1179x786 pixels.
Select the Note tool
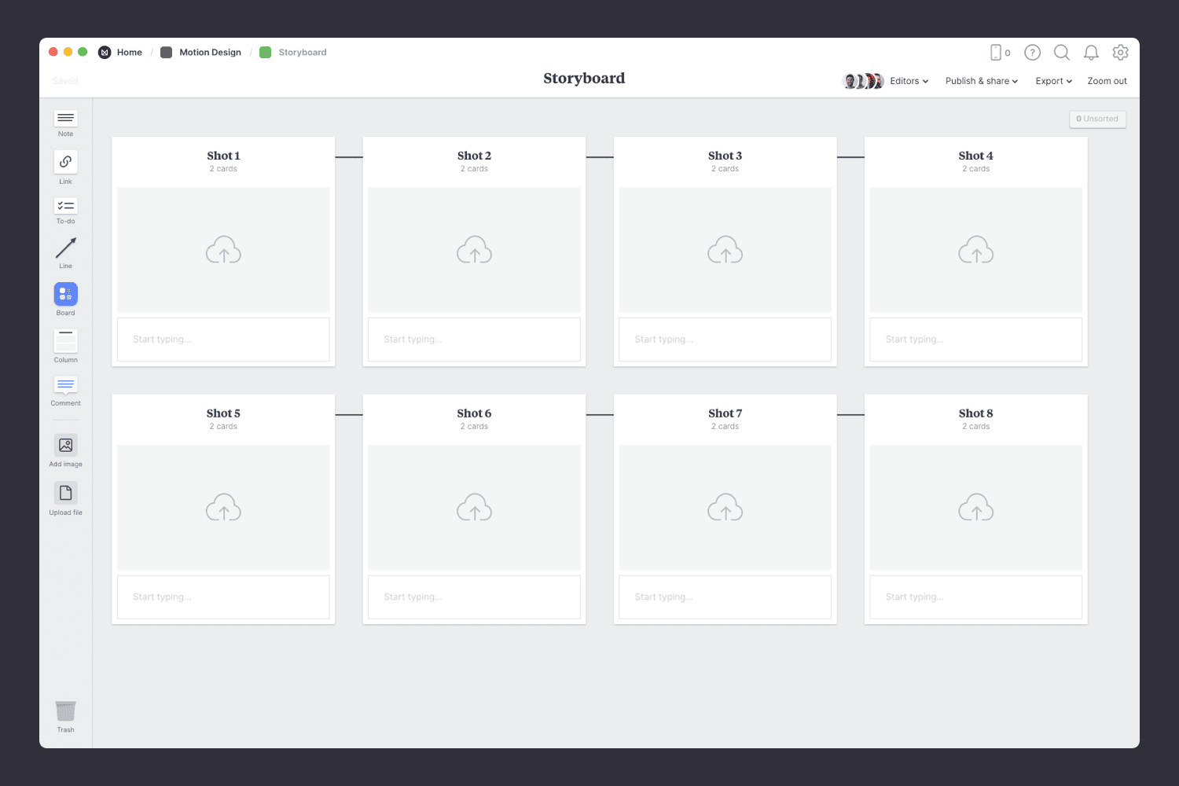pyautogui.click(x=65, y=119)
